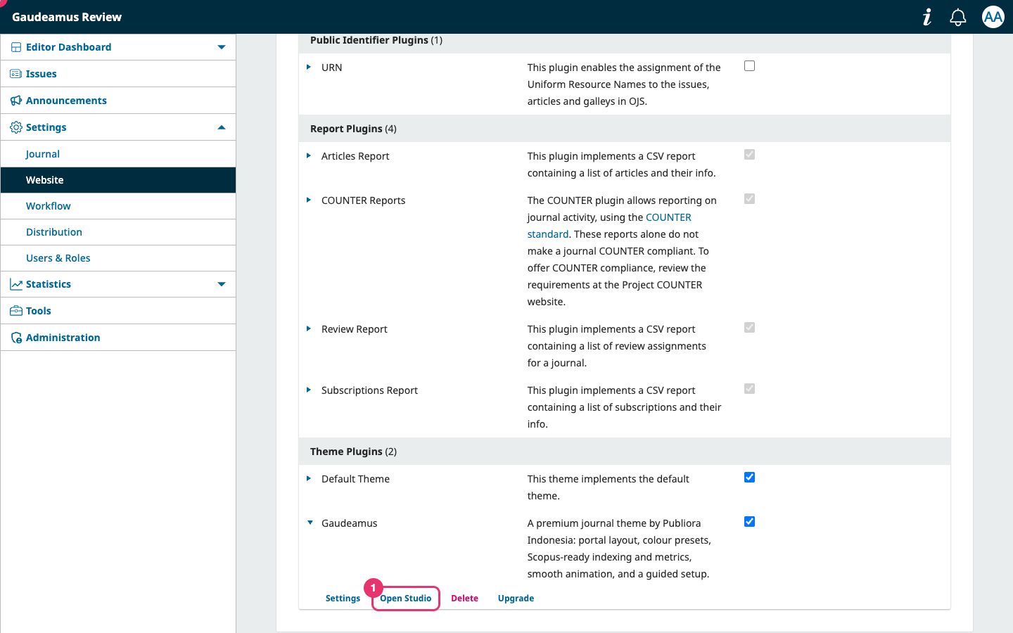Toggle the Articles Report checkbox

(x=749, y=155)
